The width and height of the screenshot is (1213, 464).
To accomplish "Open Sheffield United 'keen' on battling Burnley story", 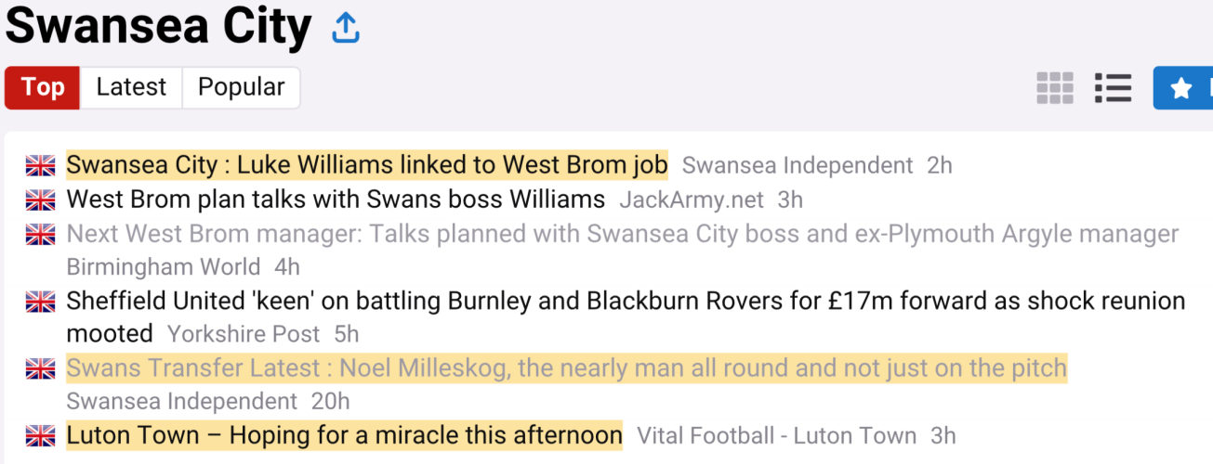I will (626, 302).
